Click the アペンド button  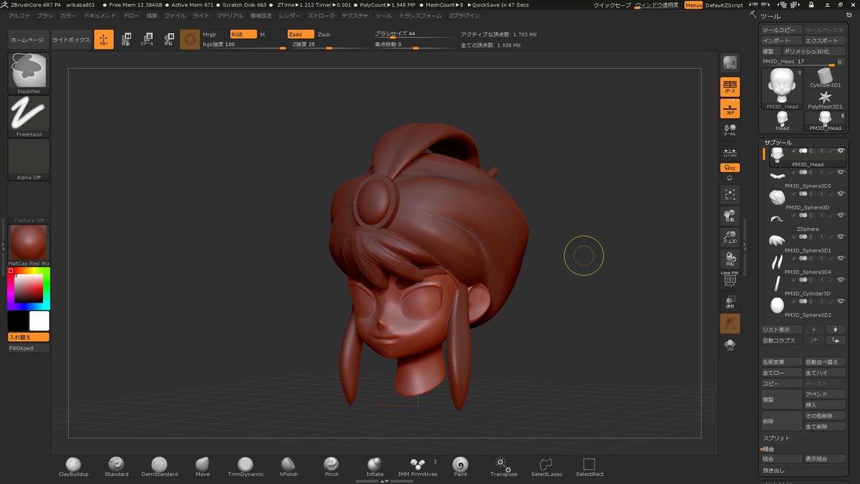tap(825, 394)
